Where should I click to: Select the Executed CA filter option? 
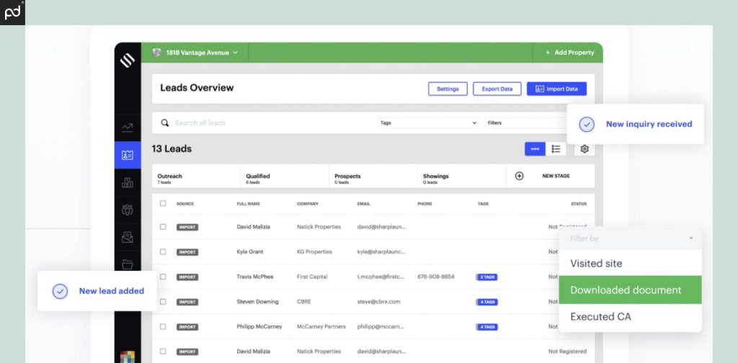click(x=630, y=317)
